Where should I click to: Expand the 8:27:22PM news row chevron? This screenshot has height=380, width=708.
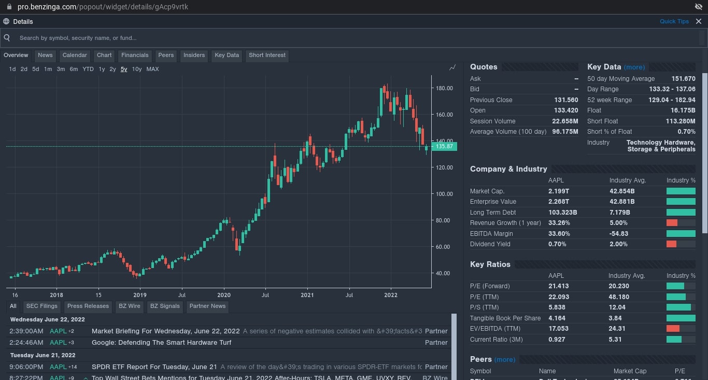[86, 378]
